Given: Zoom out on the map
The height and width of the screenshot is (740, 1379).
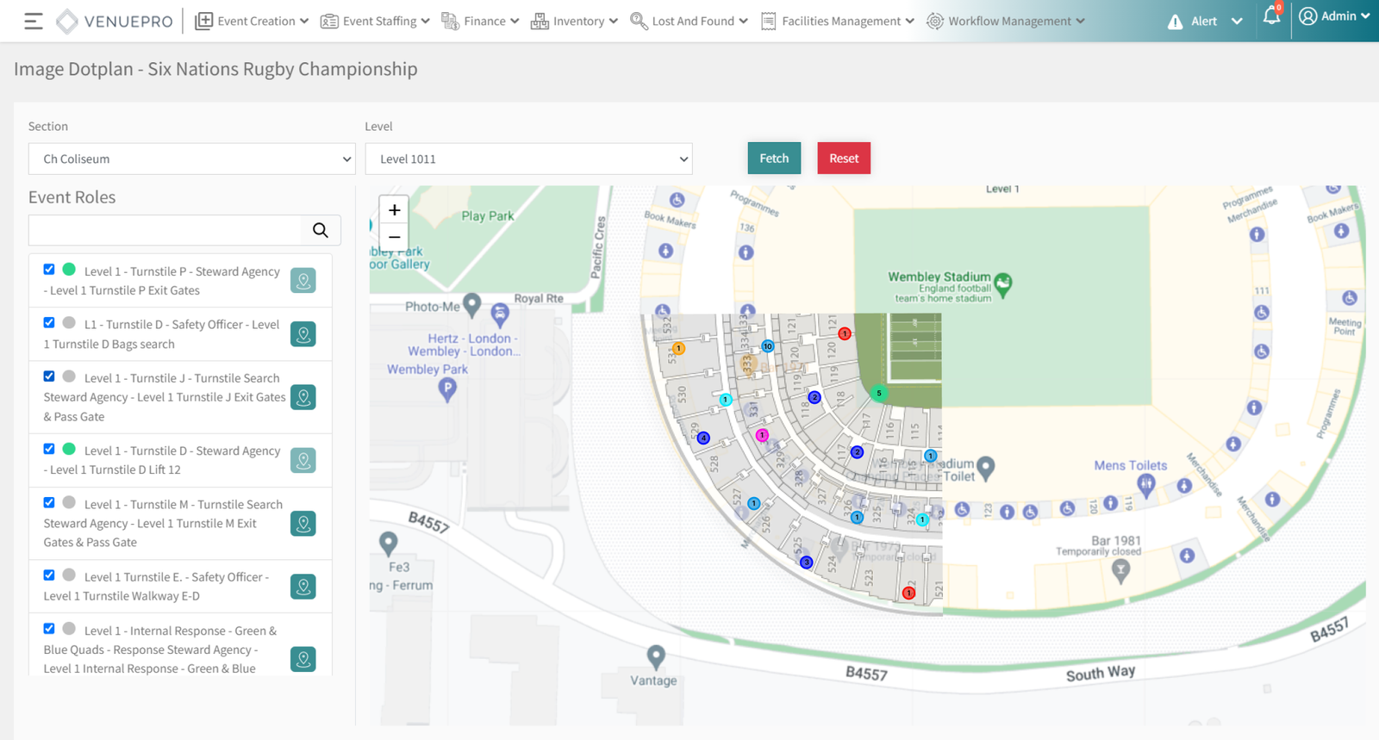Looking at the screenshot, I should (x=394, y=237).
